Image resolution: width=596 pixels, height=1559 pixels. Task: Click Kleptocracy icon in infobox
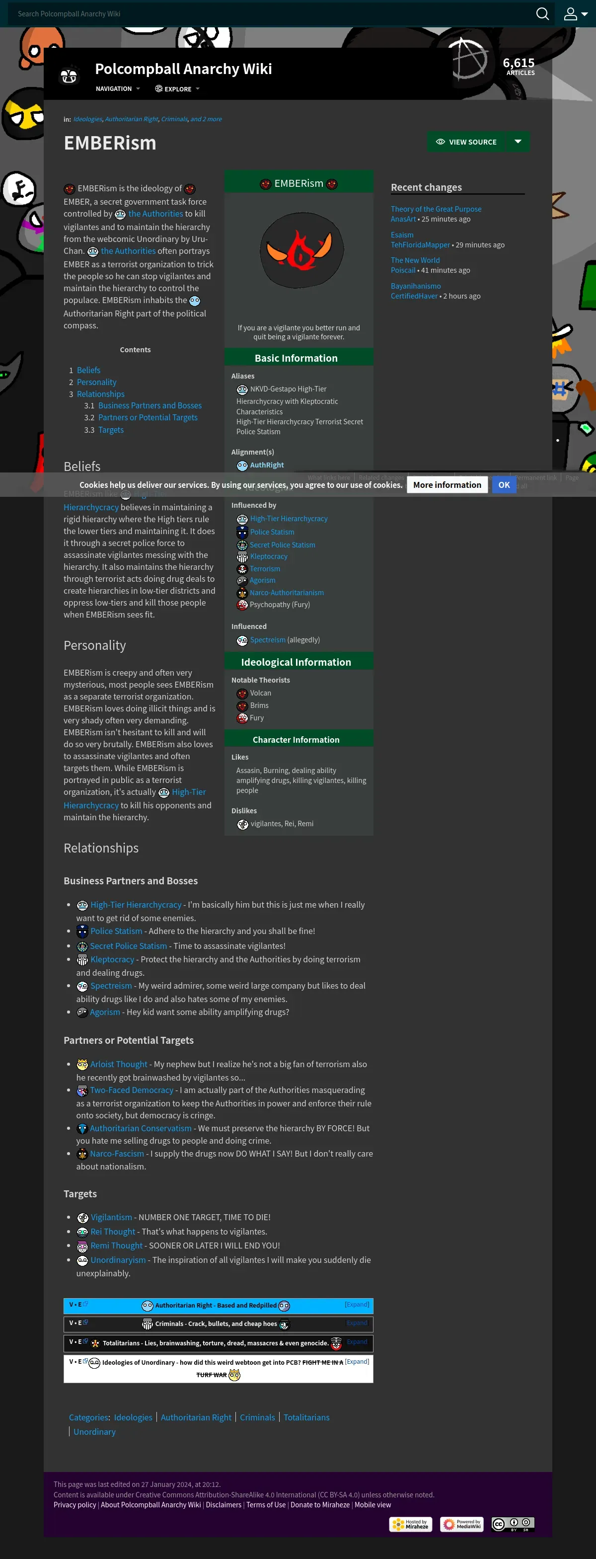pos(242,557)
